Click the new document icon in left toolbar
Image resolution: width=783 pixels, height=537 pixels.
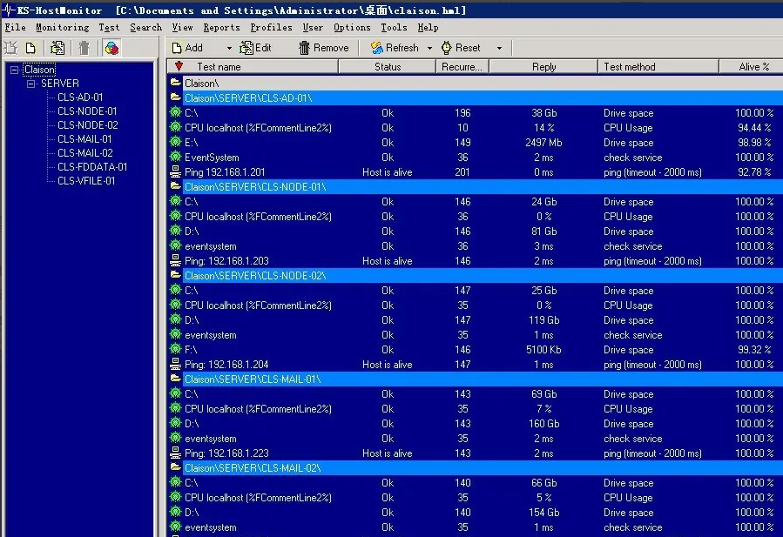31,48
